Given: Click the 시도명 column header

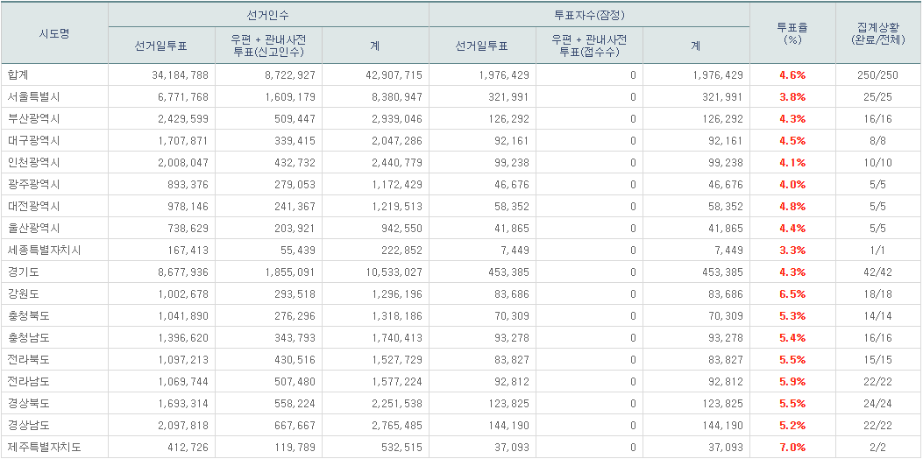Looking at the screenshot, I should pyautogui.click(x=54, y=33).
